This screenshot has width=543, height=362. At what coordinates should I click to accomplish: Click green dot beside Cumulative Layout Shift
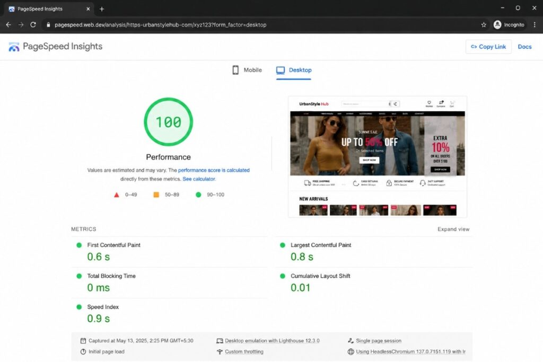[x=283, y=276]
